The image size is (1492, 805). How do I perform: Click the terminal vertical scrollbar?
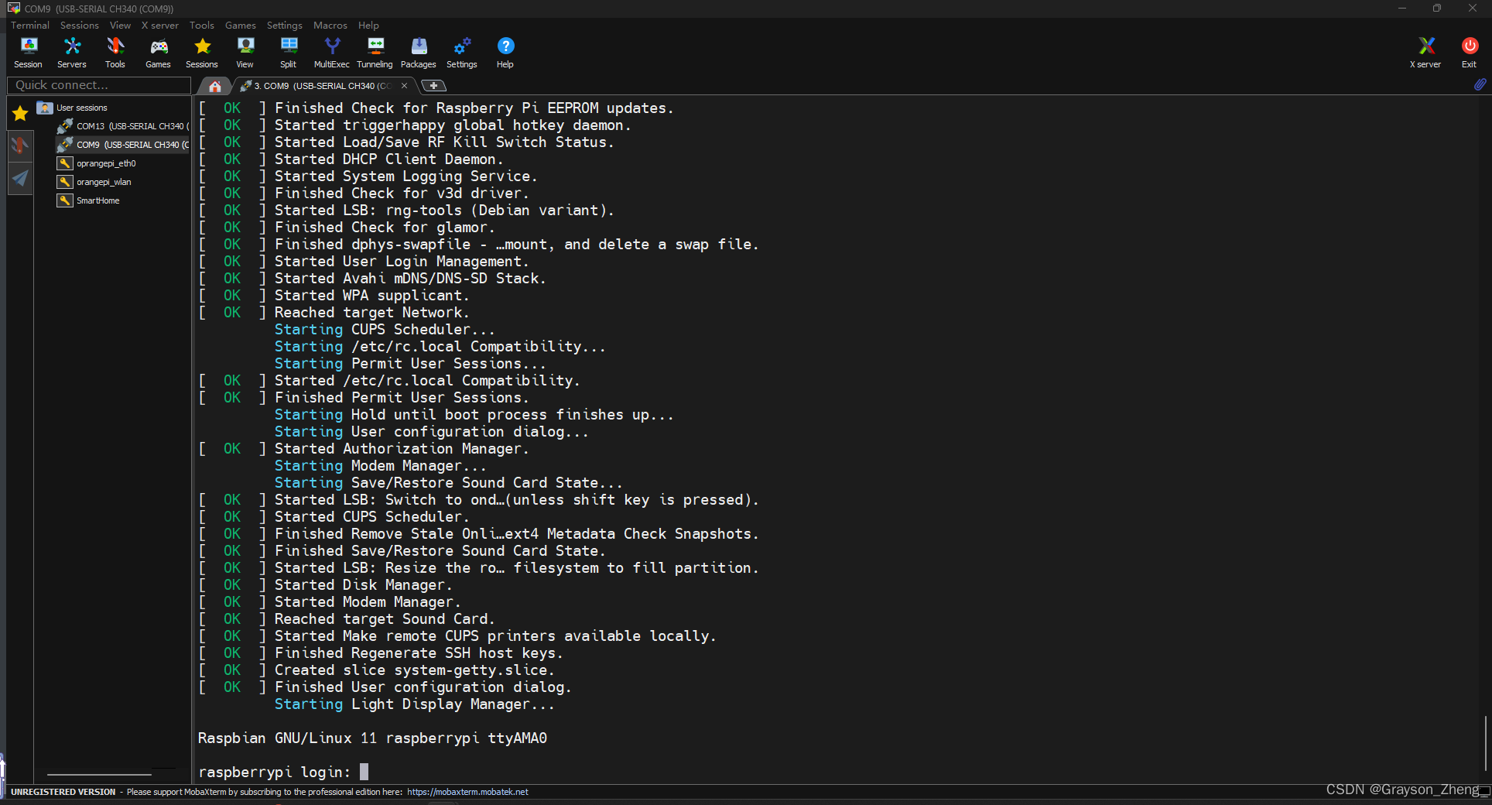1486,743
